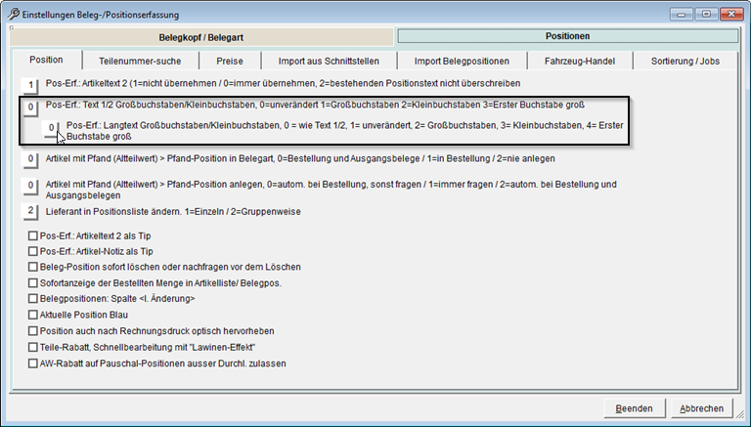The width and height of the screenshot is (751, 427).
Task: Click the window resize grip
Action: (x=738, y=414)
